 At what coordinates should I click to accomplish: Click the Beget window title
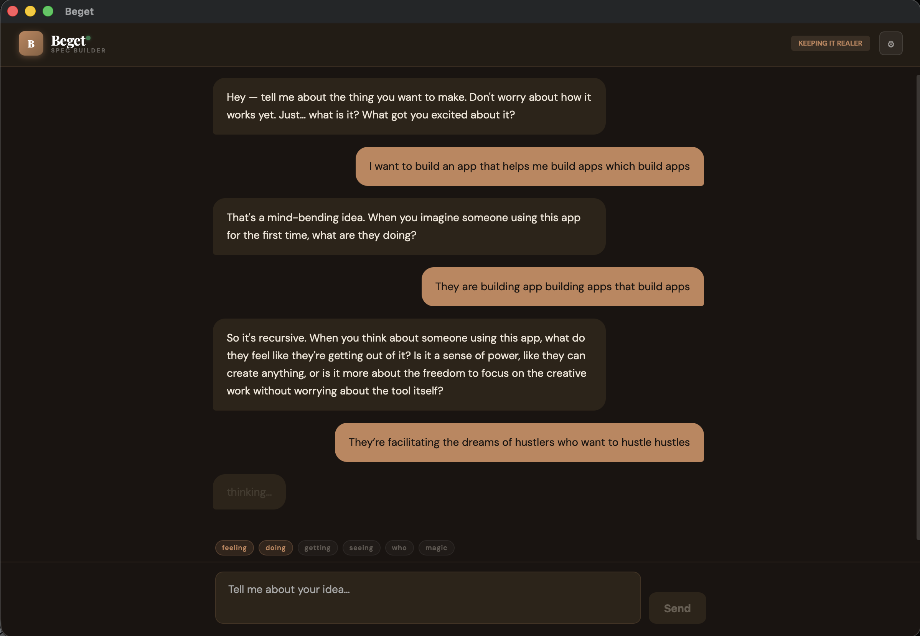[x=79, y=11]
